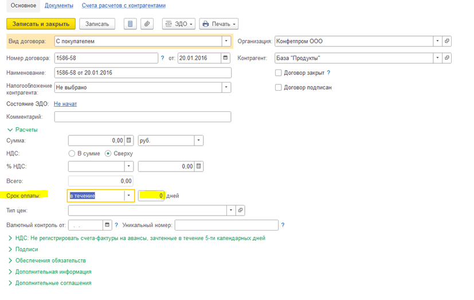Viewport: 474px width, 300px height.
Task: Click the Записать button
Action: click(97, 24)
